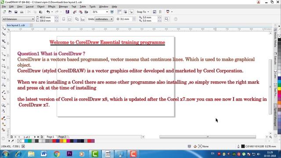Select the box layout 1.cdr document tab
Screen dimensions: 281x158
16,25
